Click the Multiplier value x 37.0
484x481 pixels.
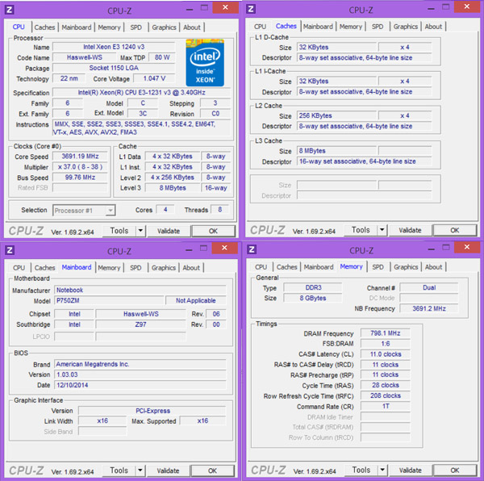pyautogui.click(x=80, y=167)
